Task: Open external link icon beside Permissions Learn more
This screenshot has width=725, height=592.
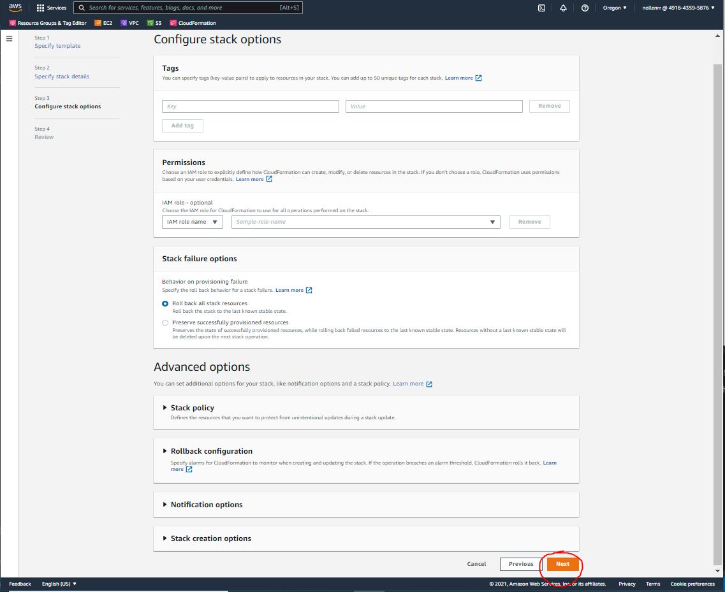Action: pos(269,179)
